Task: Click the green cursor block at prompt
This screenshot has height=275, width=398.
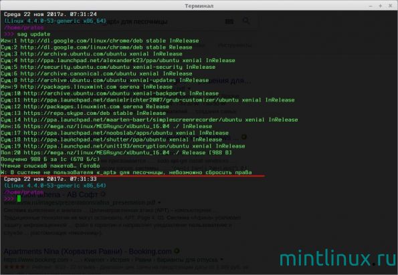Action: (19, 198)
